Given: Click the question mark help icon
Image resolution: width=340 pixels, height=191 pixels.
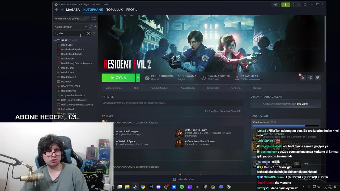Looking at the screenshot, I should pyautogui.click(x=294, y=5).
